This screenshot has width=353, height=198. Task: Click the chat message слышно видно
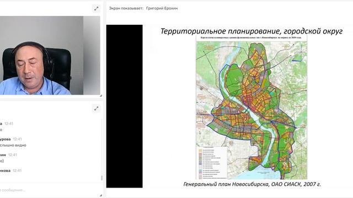point(13,145)
